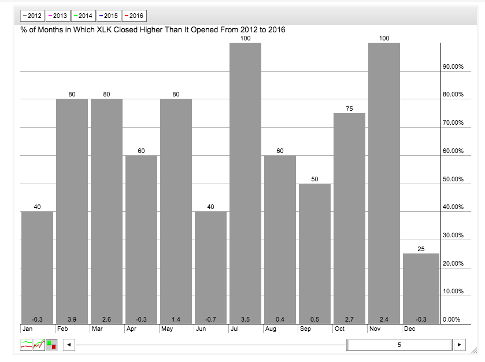Click the Sep axis label
The height and width of the screenshot is (362, 485).
click(305, 329)
